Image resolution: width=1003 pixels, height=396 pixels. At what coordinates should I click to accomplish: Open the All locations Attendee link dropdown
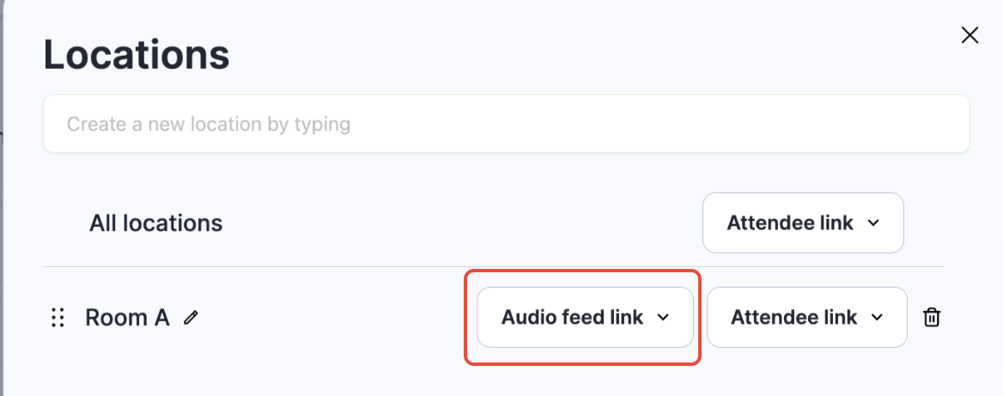coord(803,223)
